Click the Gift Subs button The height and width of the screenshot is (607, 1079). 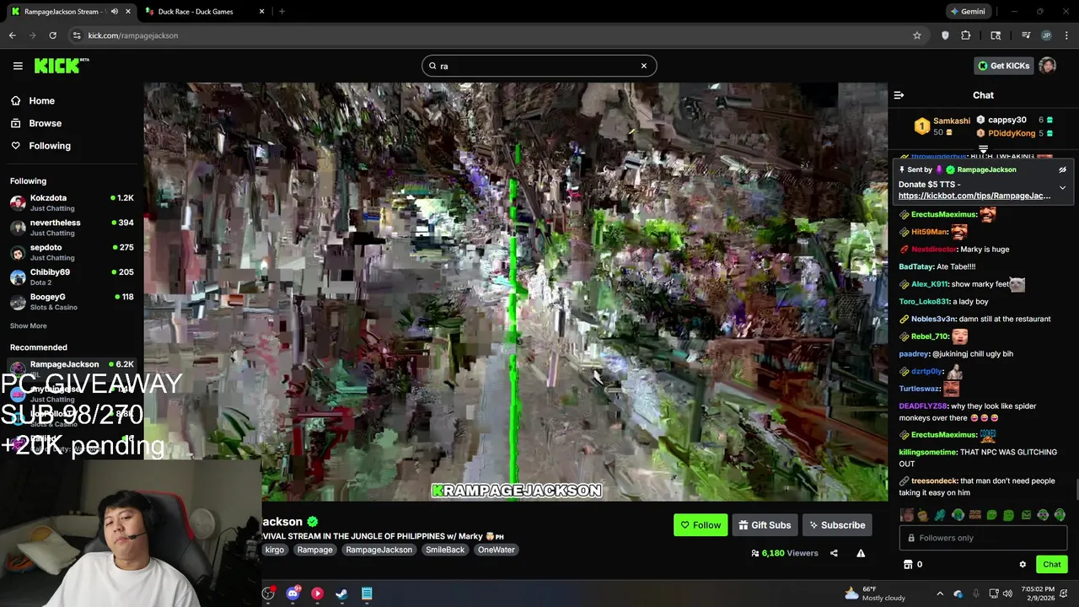click(765, 525)
